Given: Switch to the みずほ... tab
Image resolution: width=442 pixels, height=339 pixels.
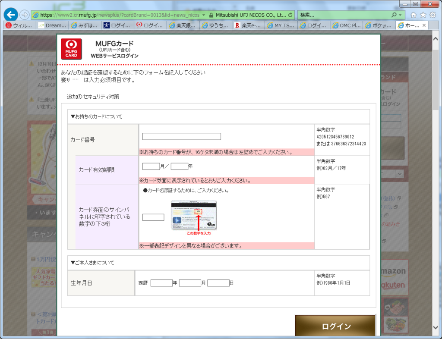Looking at the screenshot, I should pos(85,25).
